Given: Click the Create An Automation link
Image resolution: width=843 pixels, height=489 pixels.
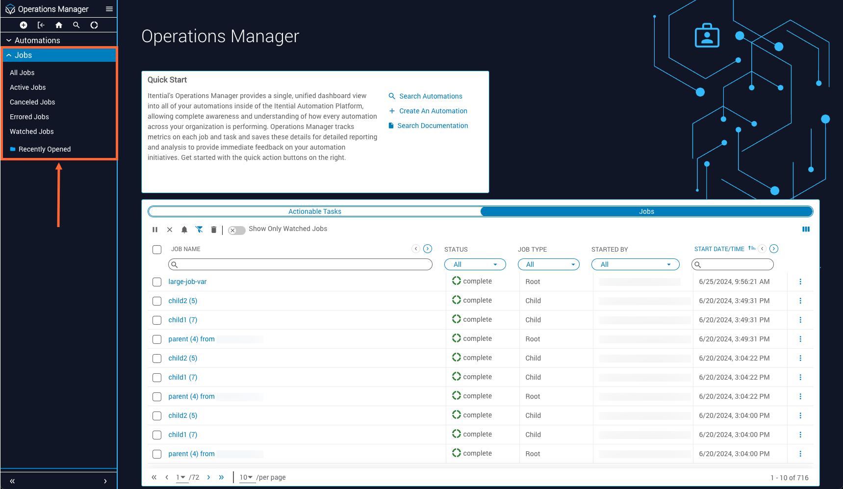Looking at the screenshot, I should (433, 111).
